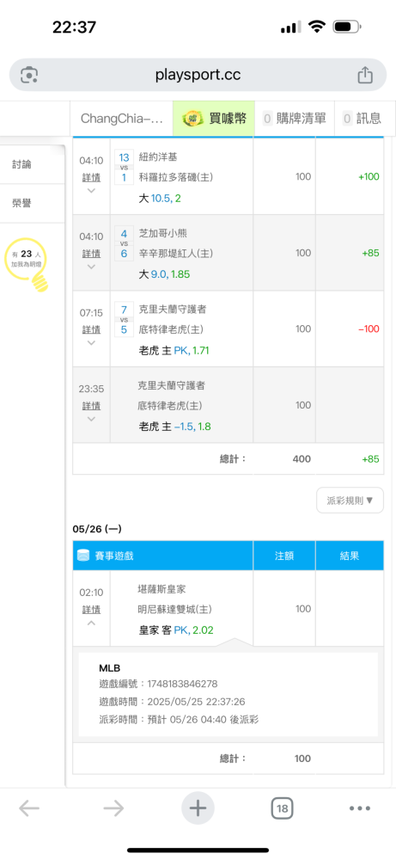Expand 詳情 for 芝加哥小熊 game

coord(91,254)
